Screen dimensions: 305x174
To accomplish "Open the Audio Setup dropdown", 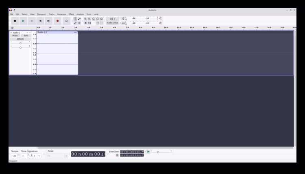I will pyautogui.click(x=112, y=21).
